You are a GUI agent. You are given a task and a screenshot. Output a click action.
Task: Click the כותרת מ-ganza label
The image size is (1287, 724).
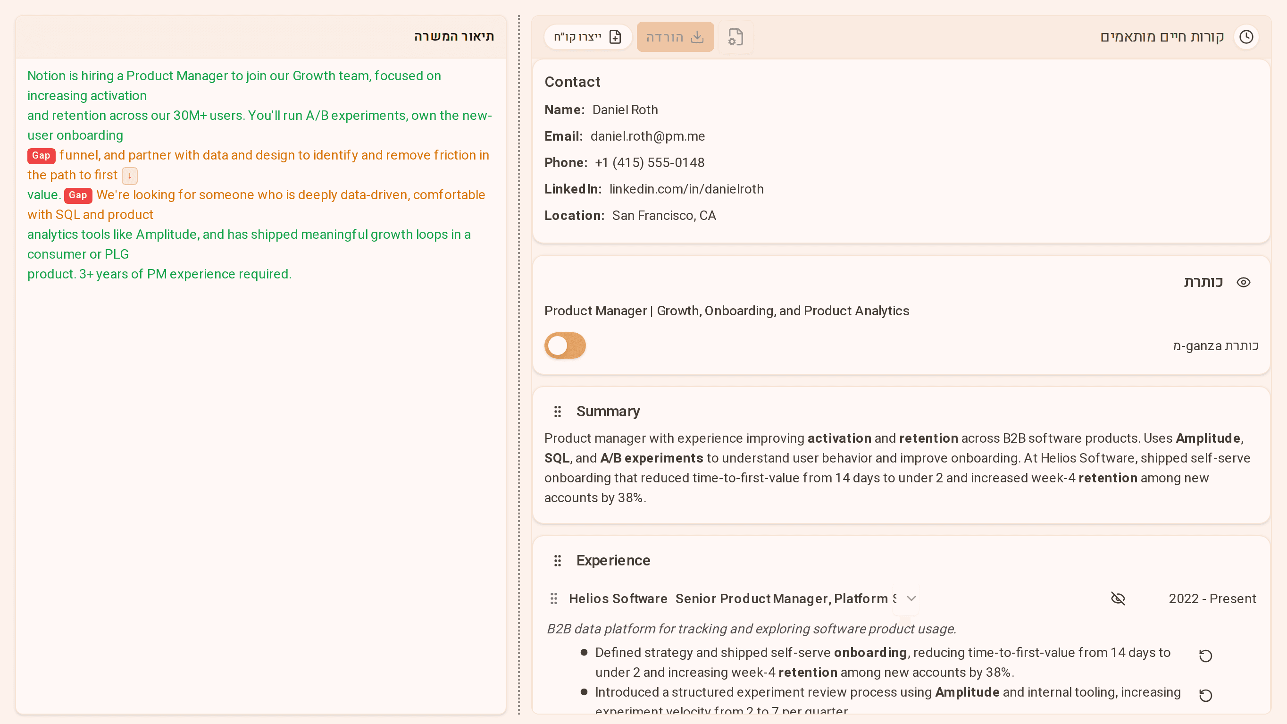tap(1216, 346)
